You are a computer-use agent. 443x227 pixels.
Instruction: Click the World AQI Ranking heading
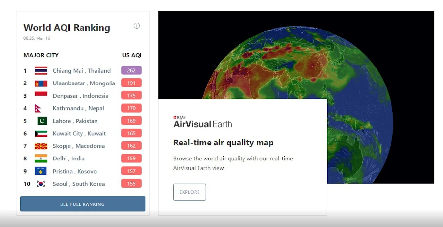[67, 28]
